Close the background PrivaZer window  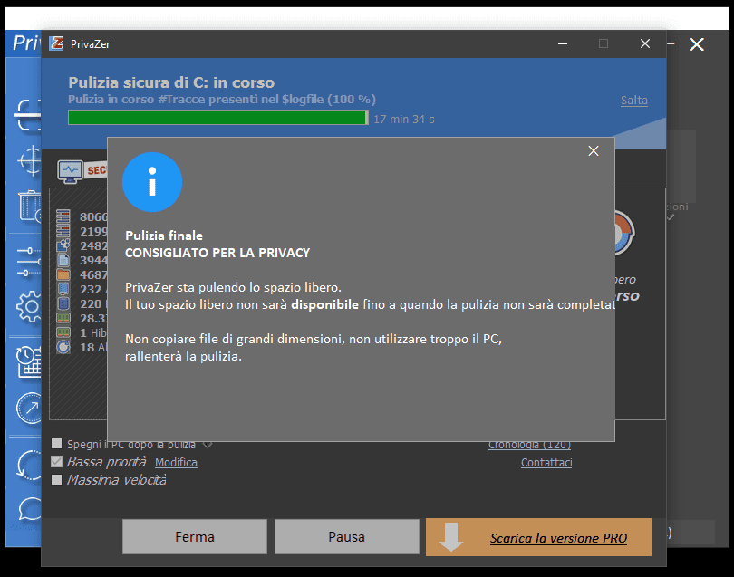point(697,44)
